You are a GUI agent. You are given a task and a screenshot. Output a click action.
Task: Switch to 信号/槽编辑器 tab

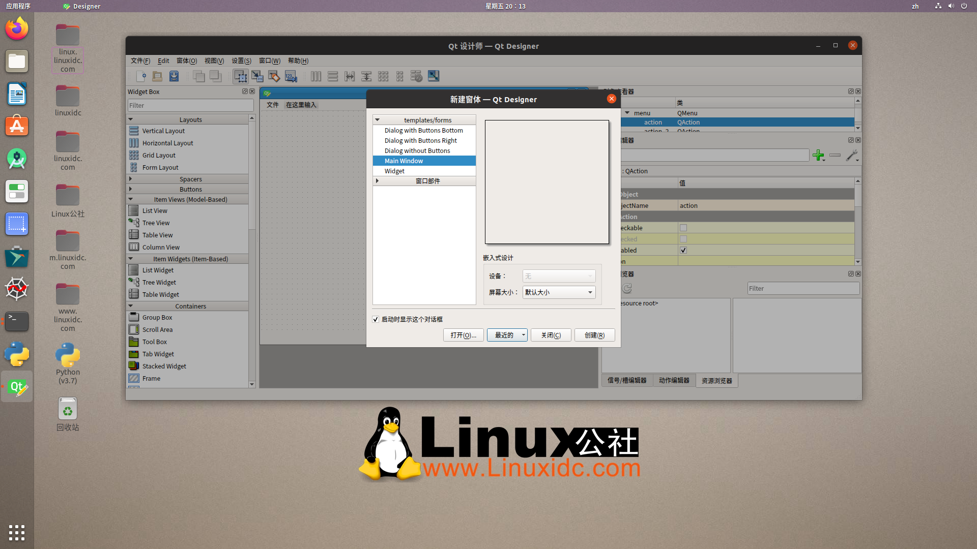(x=627, y=381)
